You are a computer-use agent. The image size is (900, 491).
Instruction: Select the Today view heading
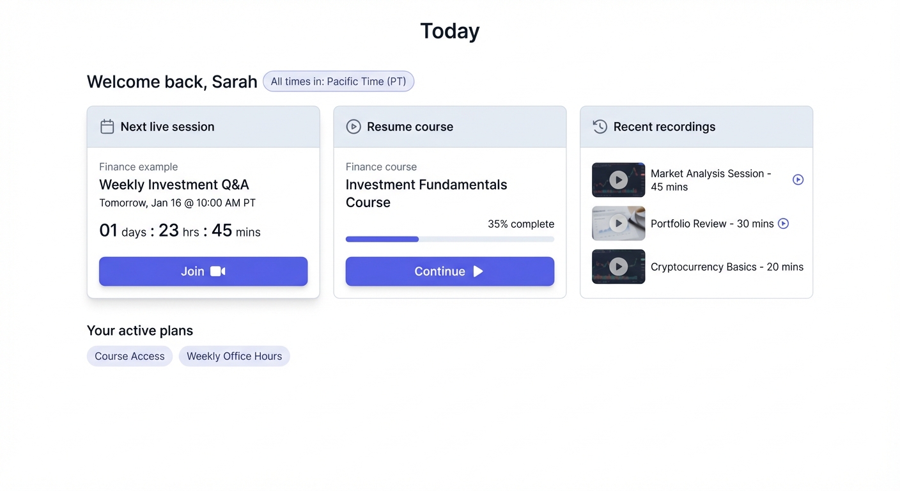pyautogui.click(x=450, y=30)
